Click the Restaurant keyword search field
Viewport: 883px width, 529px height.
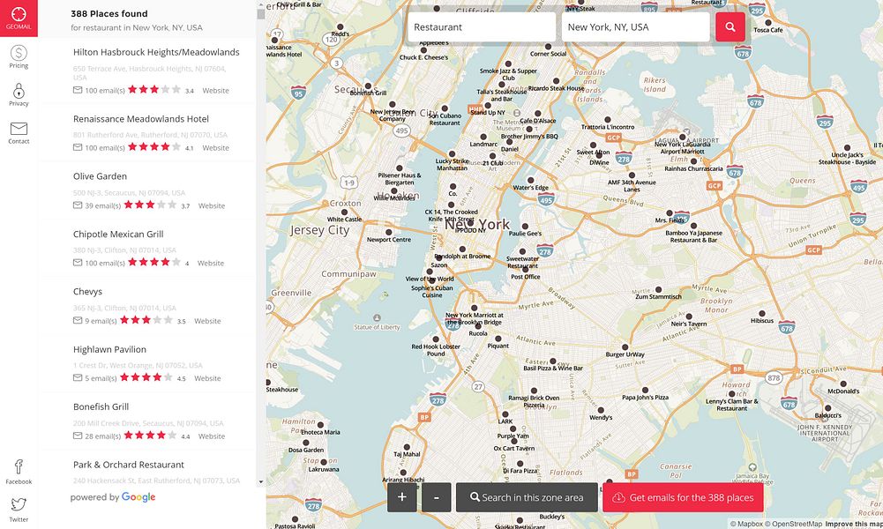[x=481, y=27]
